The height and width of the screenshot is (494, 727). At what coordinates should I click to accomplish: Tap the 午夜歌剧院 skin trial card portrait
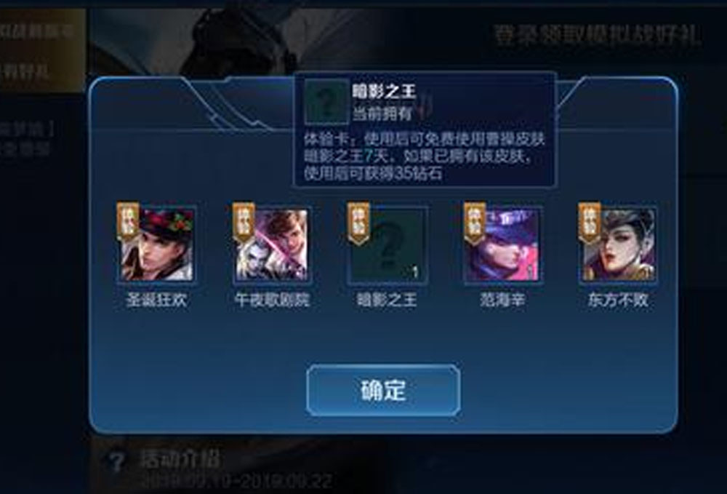[272, 244]
